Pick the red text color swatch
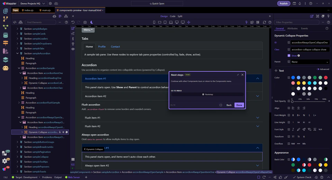This screenshot has width=332, height=180. pyautogui.click(x=326, y=78)
